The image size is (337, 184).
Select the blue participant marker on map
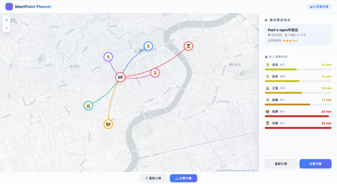tap(148, 46)
